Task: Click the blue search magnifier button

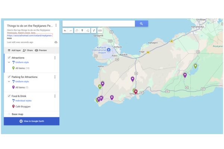Action: (141, 24)
